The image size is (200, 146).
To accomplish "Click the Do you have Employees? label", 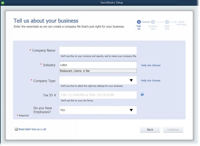I will click(43, 110).
